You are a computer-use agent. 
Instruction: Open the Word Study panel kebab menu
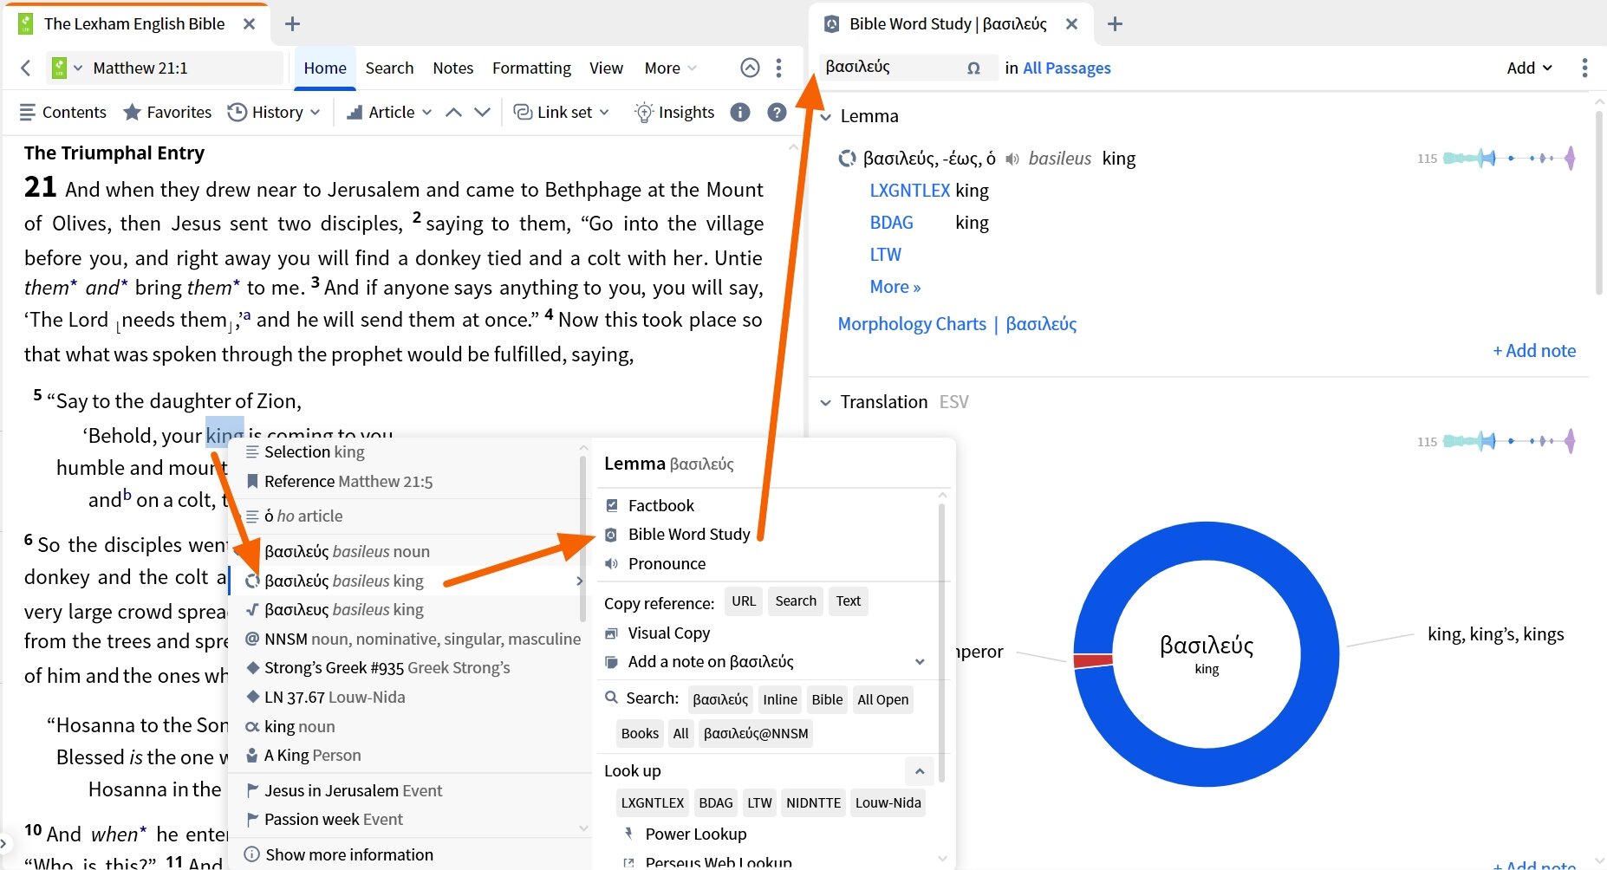[x=1584, y=68]
